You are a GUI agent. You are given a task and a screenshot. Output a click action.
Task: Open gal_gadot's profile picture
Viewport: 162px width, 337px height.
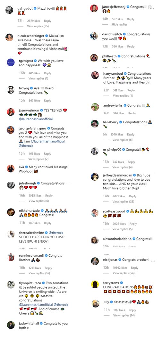pos(9,10)
